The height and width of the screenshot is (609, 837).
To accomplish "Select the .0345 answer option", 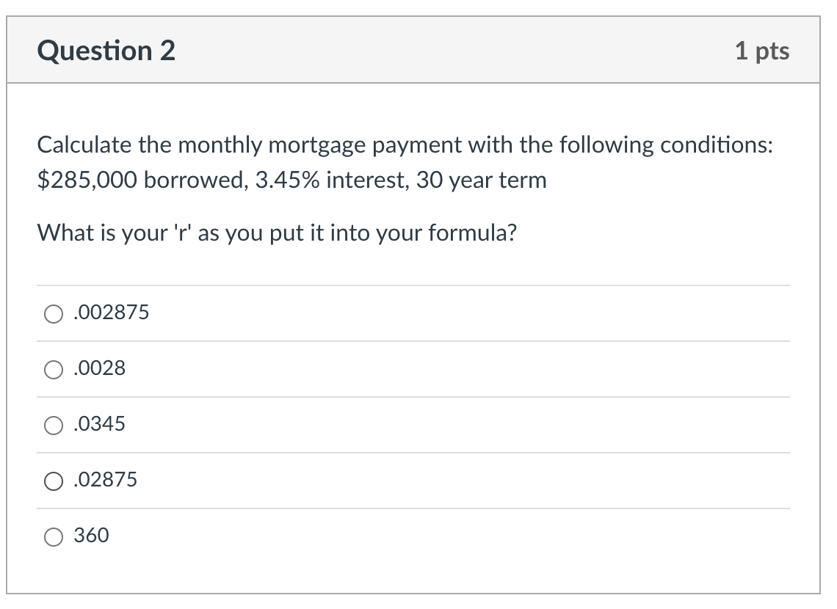I will 53,426.
